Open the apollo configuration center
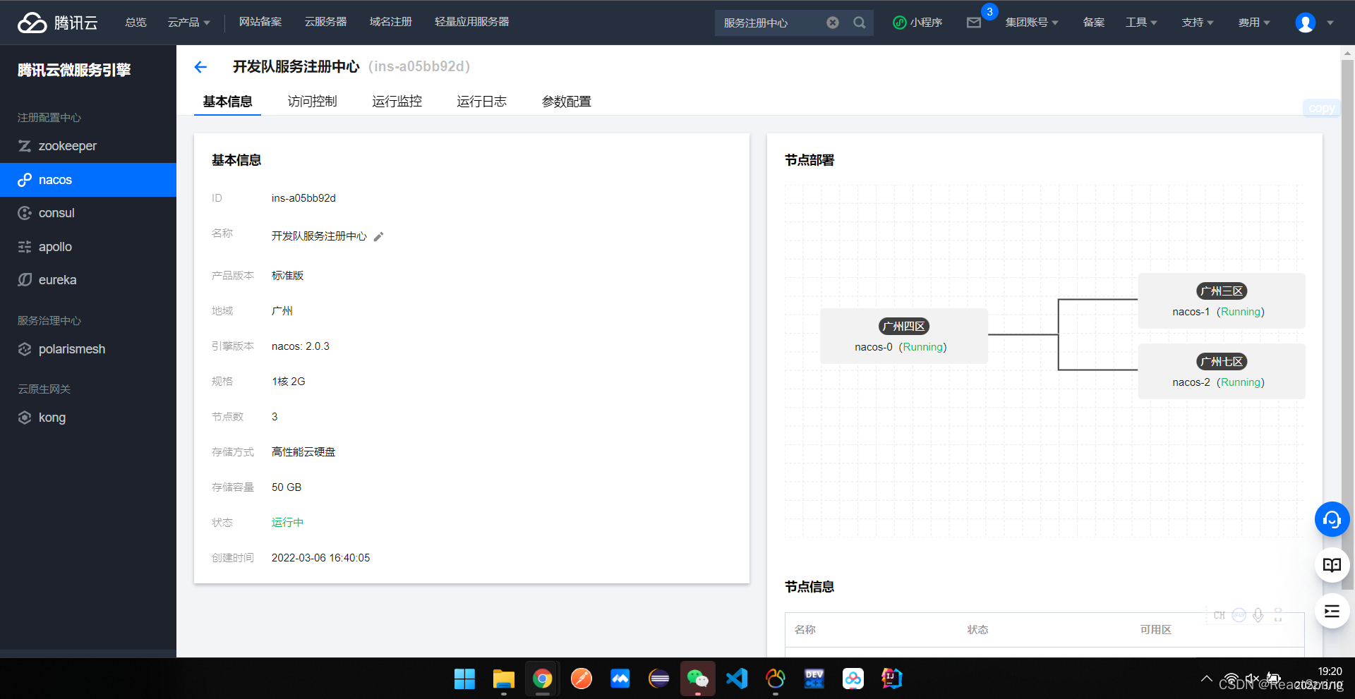This screenshot has width=1355, height=699. 54,246
